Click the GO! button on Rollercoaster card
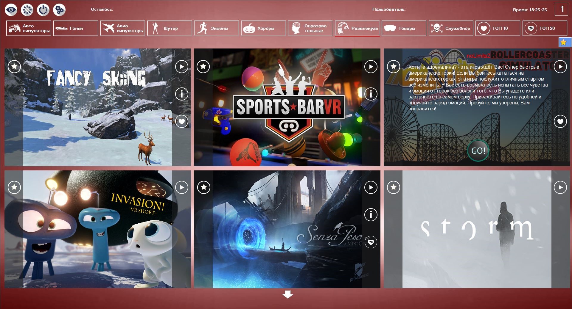This screenshot has height=309, width=572. pyautogui.click(x=478, y=150)
